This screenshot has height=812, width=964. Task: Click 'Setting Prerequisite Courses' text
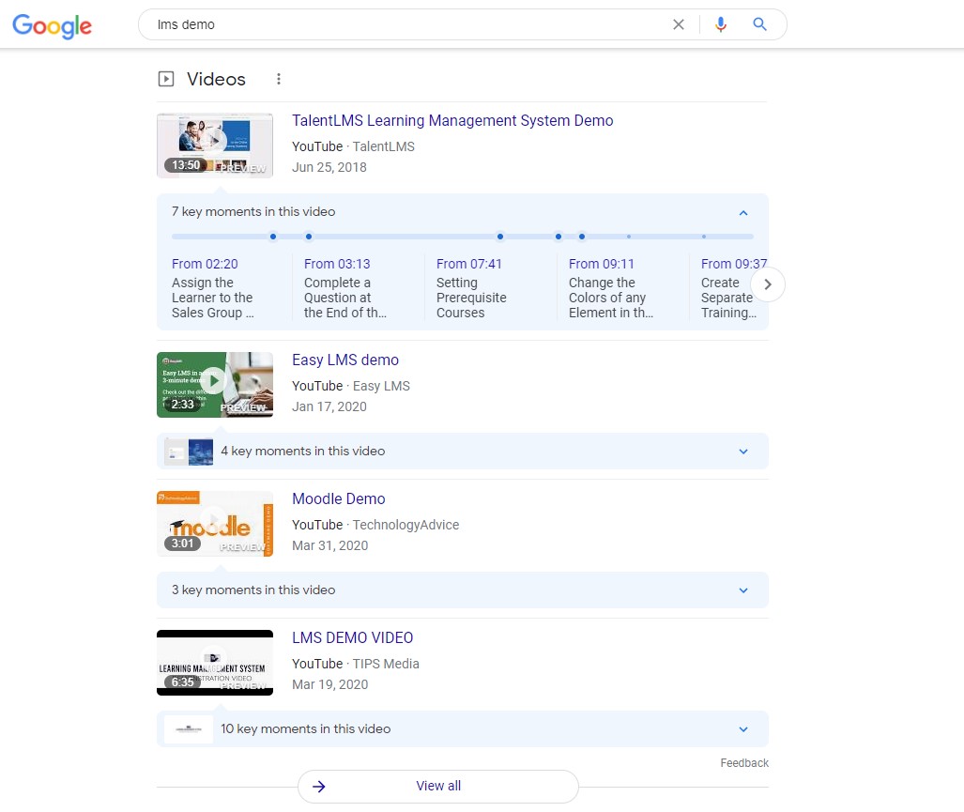471,298
